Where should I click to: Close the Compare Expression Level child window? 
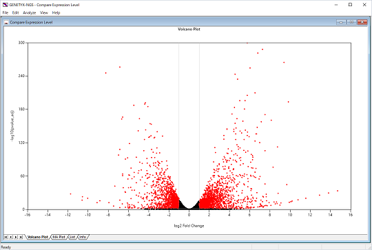pyautogui.click(x=362, y=22)
